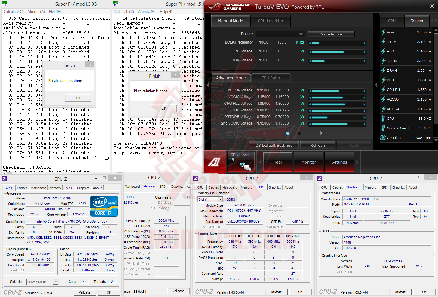The image size is (438, 297).
Task: Select the Advanced Mode tab
Action: pos(231,78)
